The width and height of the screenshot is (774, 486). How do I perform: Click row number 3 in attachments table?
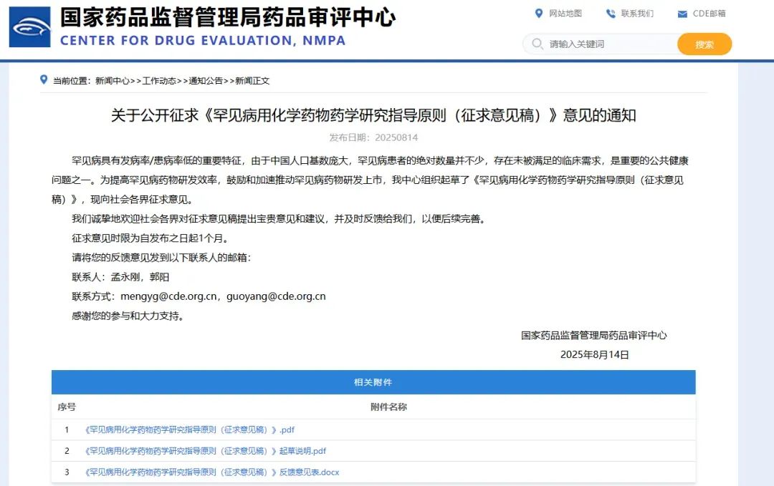pos(67,472)
